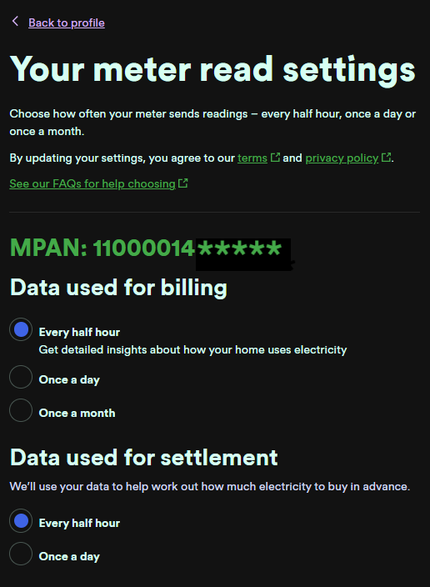Click the Your meter read settings title
Image resolution: width=430 pixels, height=587 pixels.
212,70
